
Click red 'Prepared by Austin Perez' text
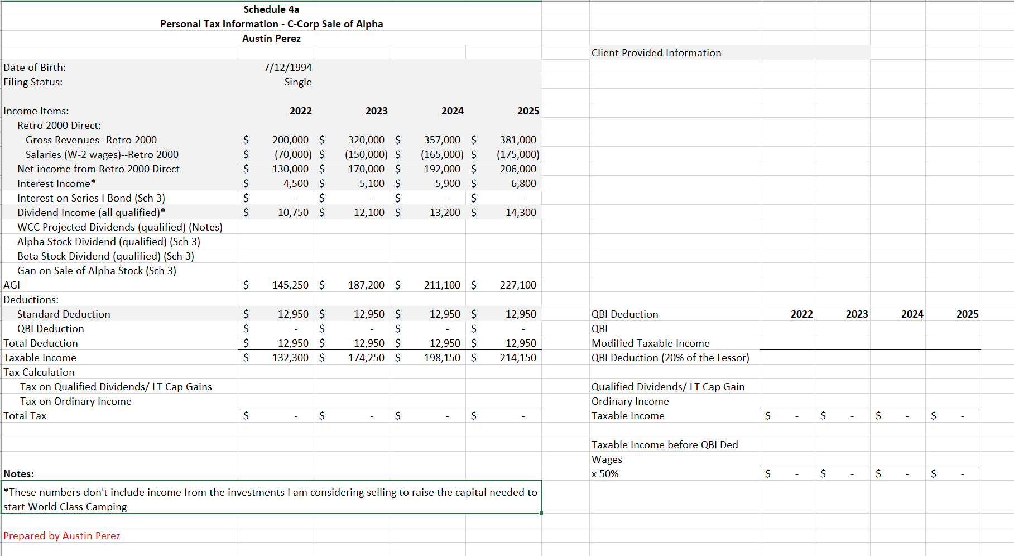pos(62,535)
